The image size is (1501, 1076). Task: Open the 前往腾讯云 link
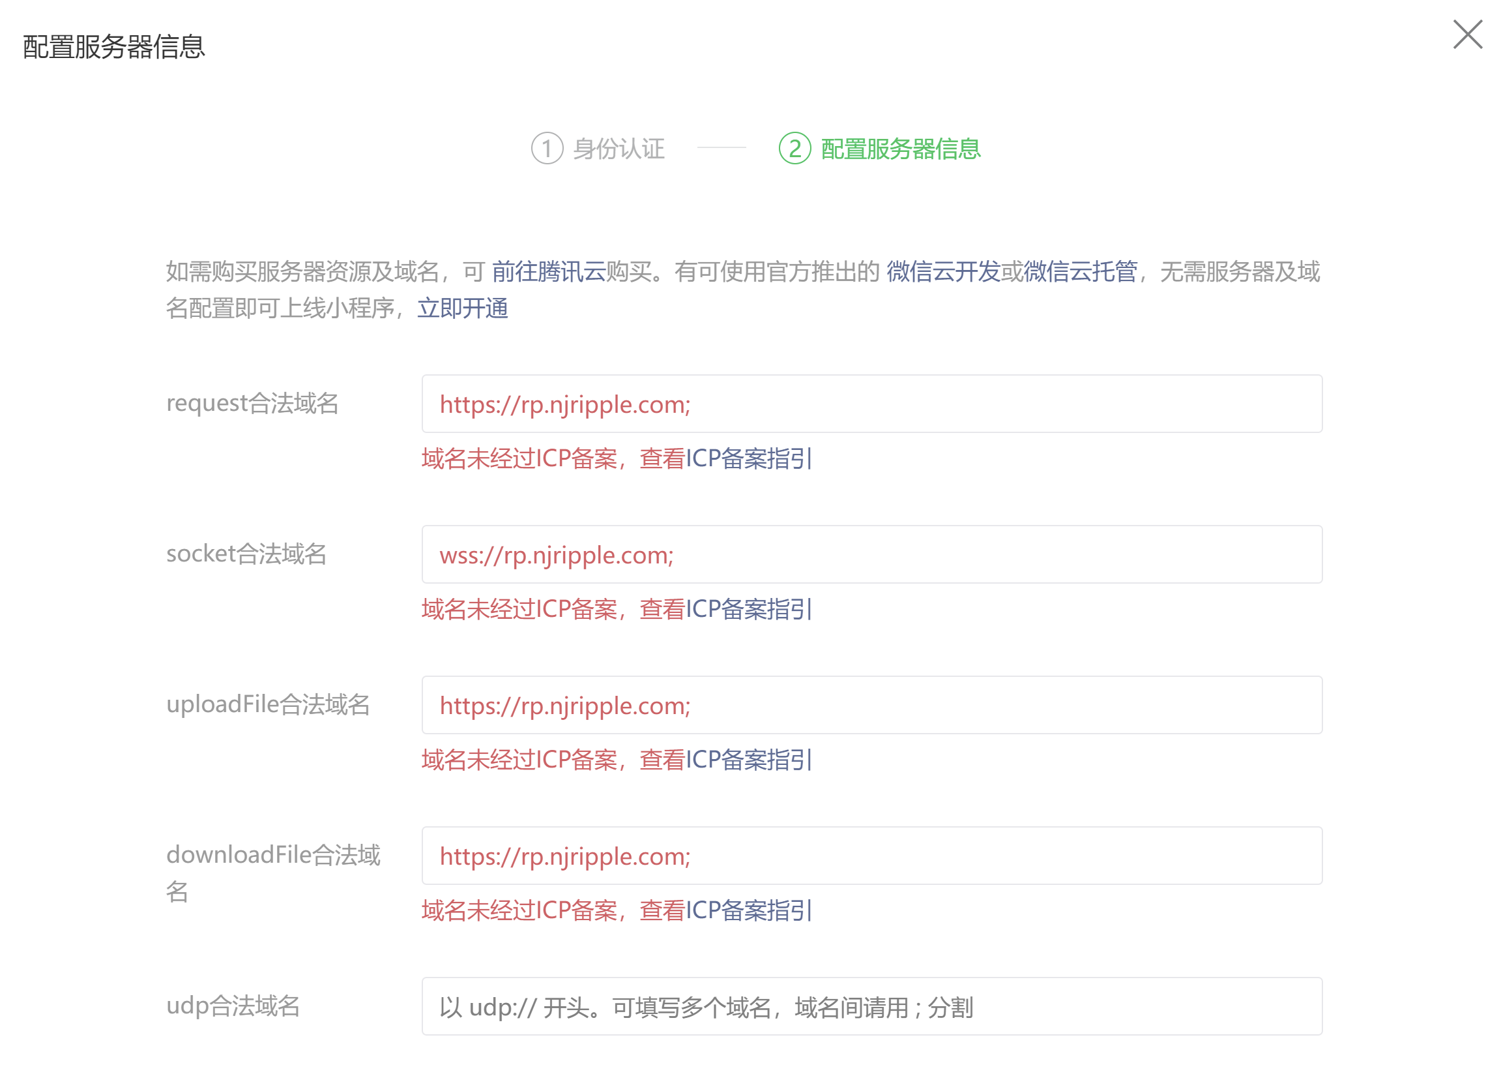548,271
